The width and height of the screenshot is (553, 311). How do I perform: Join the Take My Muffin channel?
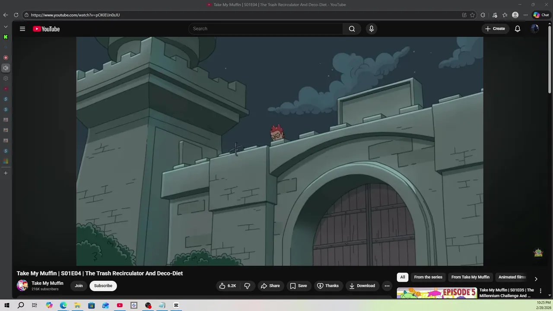[79, 286]
